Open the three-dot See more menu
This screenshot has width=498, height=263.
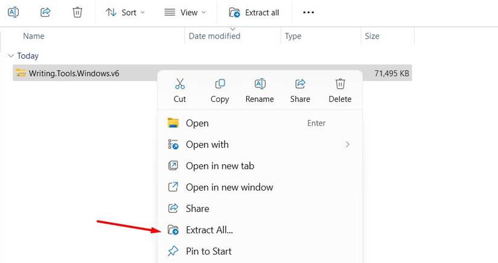pos(308,13)
